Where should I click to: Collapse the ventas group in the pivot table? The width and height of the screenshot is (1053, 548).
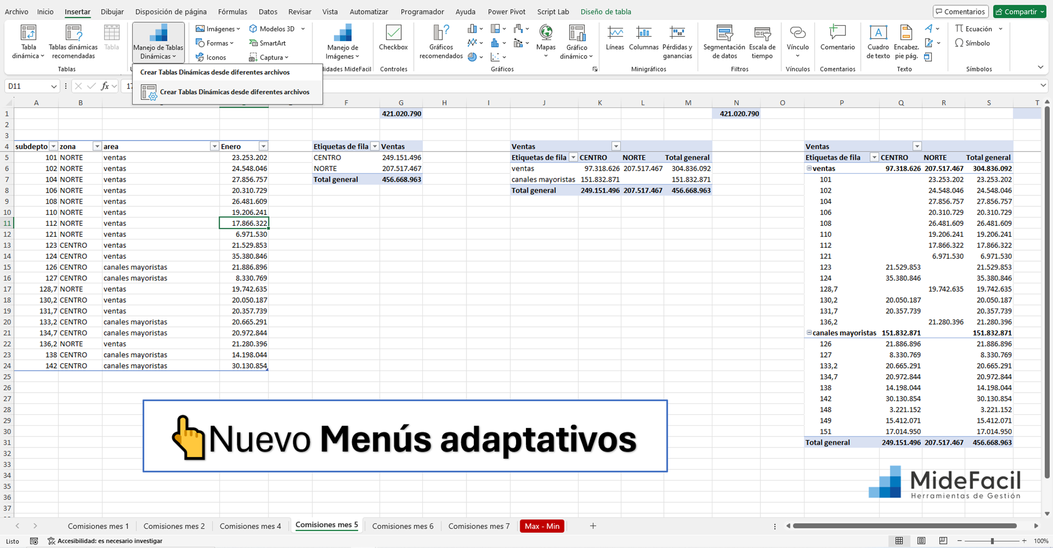(x=809, y=168)
